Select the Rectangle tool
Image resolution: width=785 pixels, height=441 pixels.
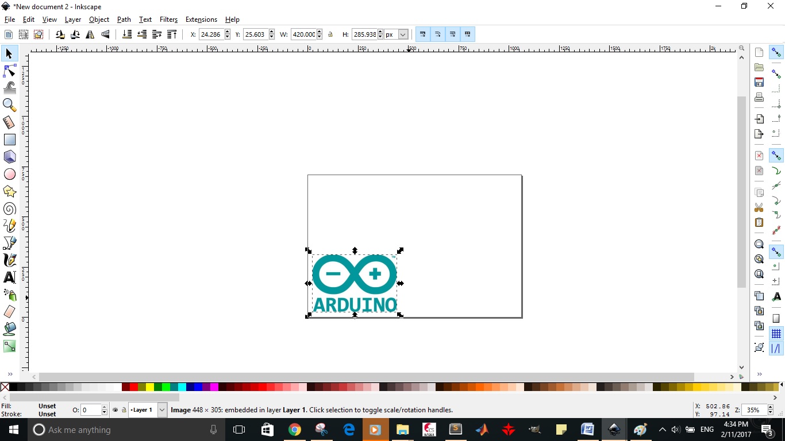click(x=10, y=140)
